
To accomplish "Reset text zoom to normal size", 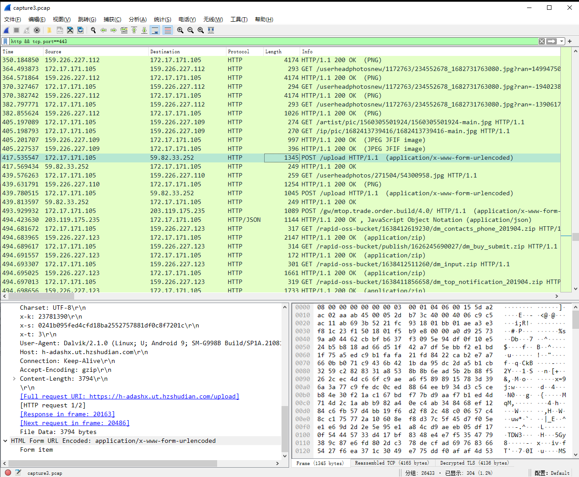I will (x=201, y=30).
